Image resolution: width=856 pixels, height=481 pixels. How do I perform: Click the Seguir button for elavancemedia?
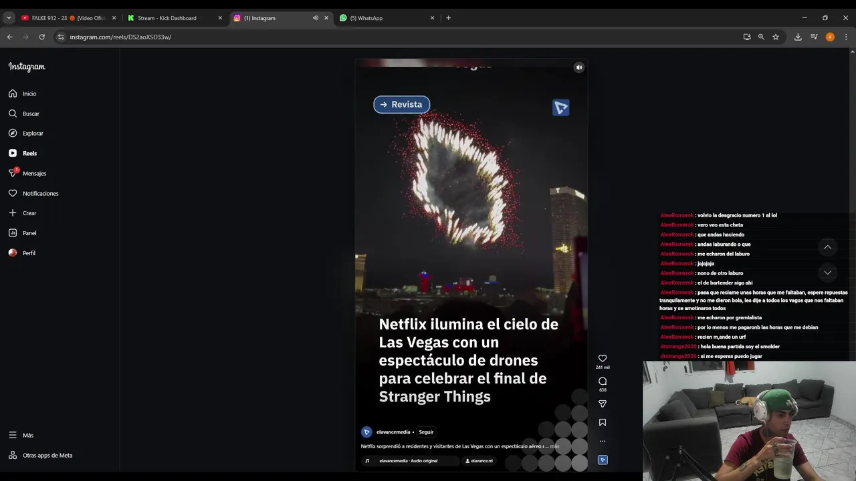coord(426,432)
